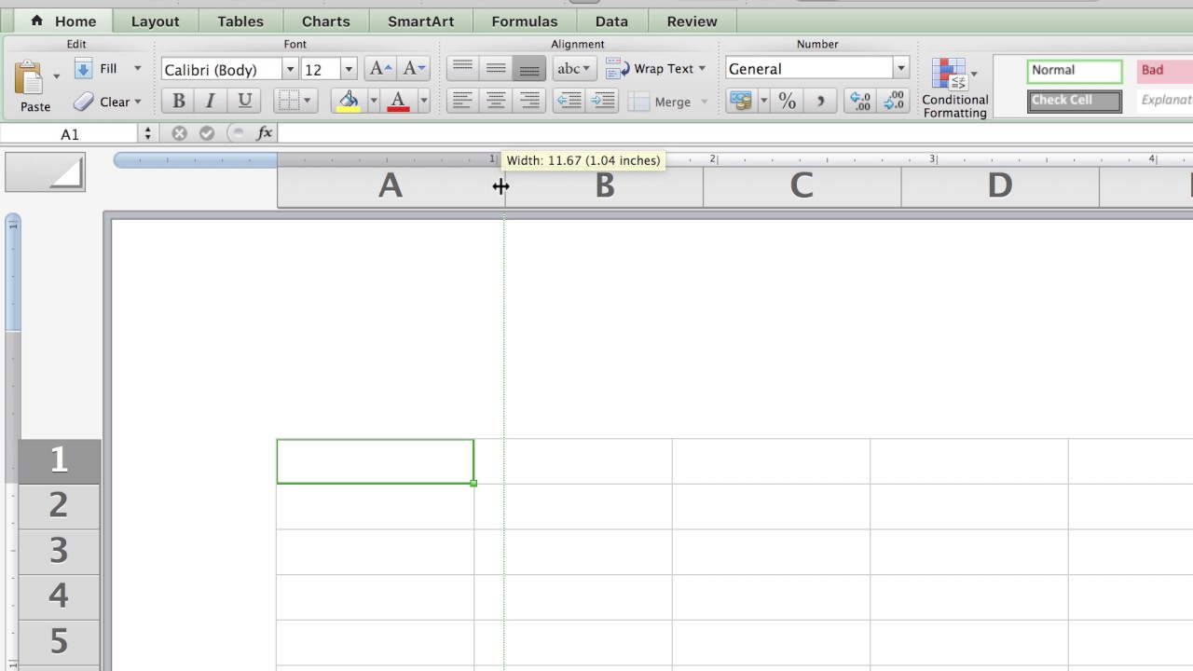The height and width of the screenshot is (671, 1193).
Task: Toggle Bold formatting
Action: pyautogui.click(x=178, y=102)
